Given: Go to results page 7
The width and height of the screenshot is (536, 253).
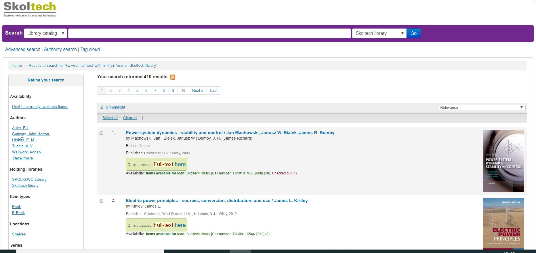Looking at the screenshot, I should click(155, 90).
